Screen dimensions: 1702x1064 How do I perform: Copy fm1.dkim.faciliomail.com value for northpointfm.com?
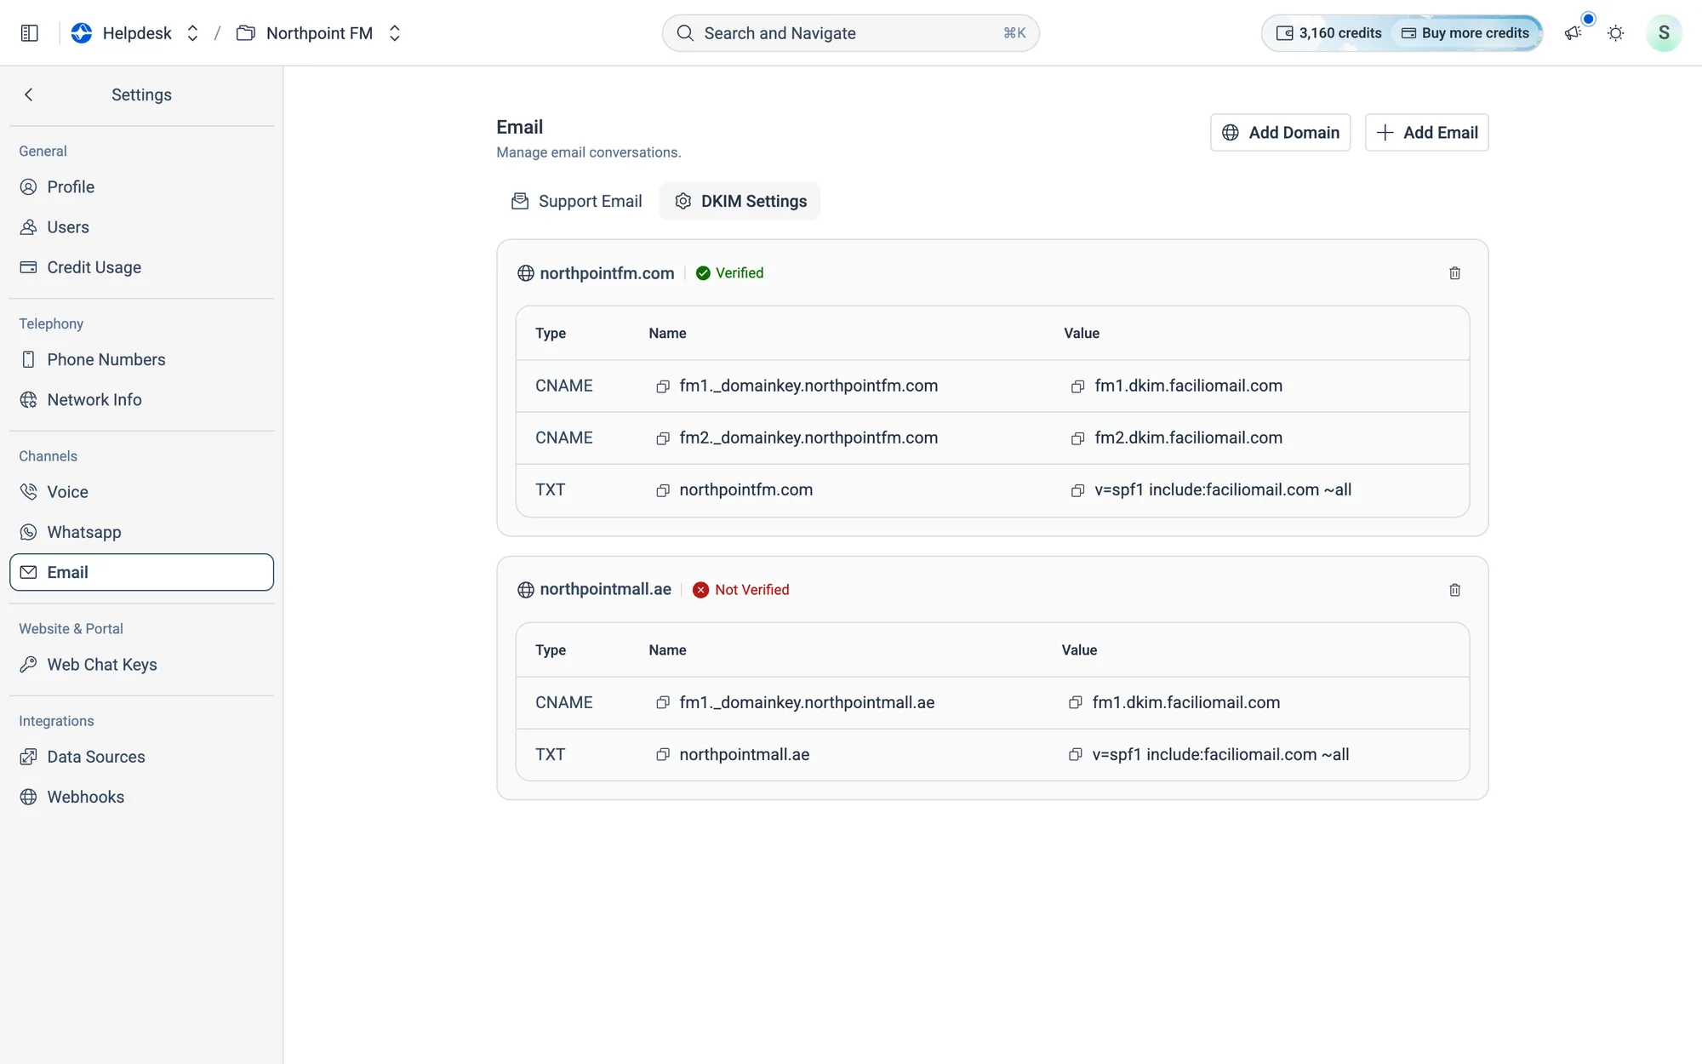(1077, 386)
